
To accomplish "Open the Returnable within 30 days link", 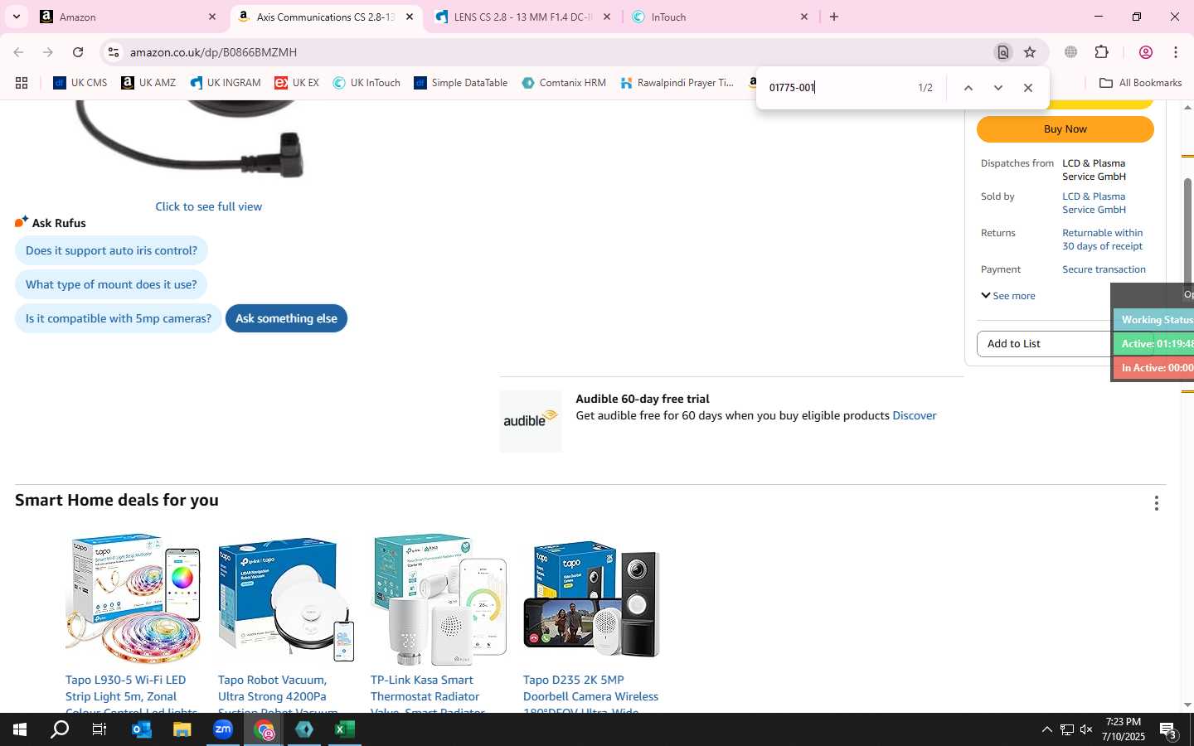I will tap(1102, 240).
